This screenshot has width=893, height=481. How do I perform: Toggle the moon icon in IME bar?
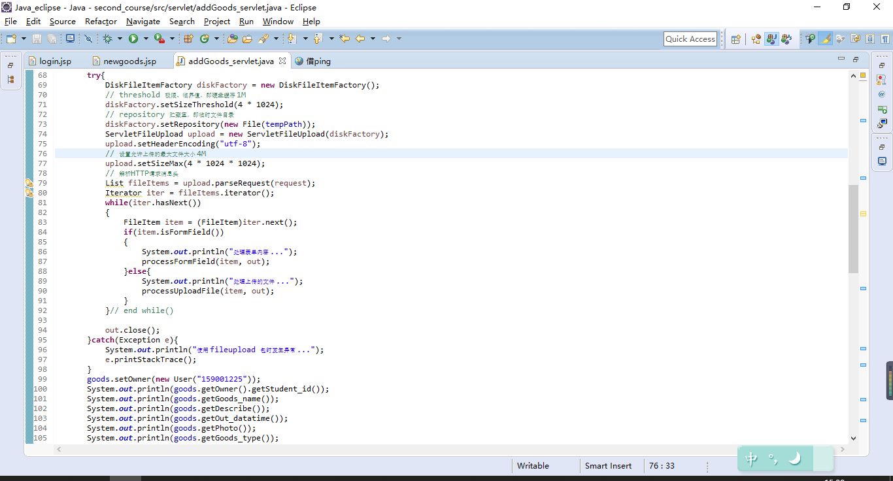(795, 459)
